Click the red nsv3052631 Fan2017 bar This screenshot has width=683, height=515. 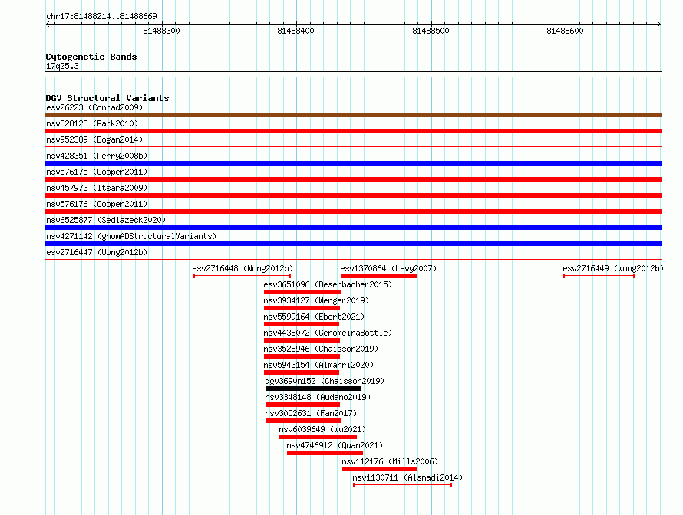(304, 421)
